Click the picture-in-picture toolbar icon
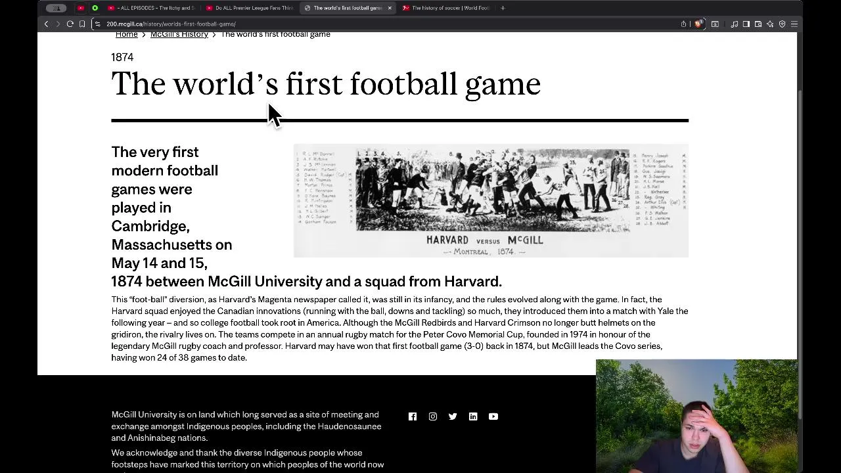The width and height of the screenshot is (841, 473). [715, 24]
